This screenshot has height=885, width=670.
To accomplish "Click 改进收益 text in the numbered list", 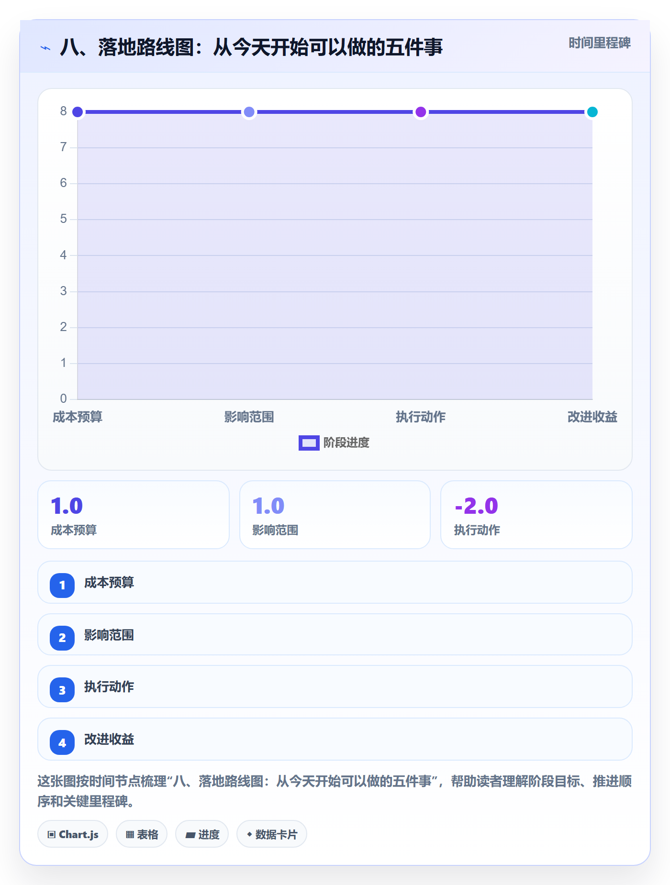I will point(109,740).
